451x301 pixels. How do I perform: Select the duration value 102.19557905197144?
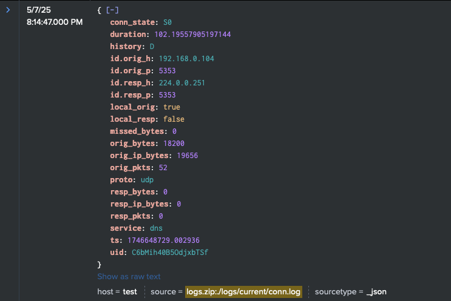(x=192, y=35)
